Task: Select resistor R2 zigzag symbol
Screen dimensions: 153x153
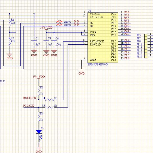Action: [x=10, y=41]
